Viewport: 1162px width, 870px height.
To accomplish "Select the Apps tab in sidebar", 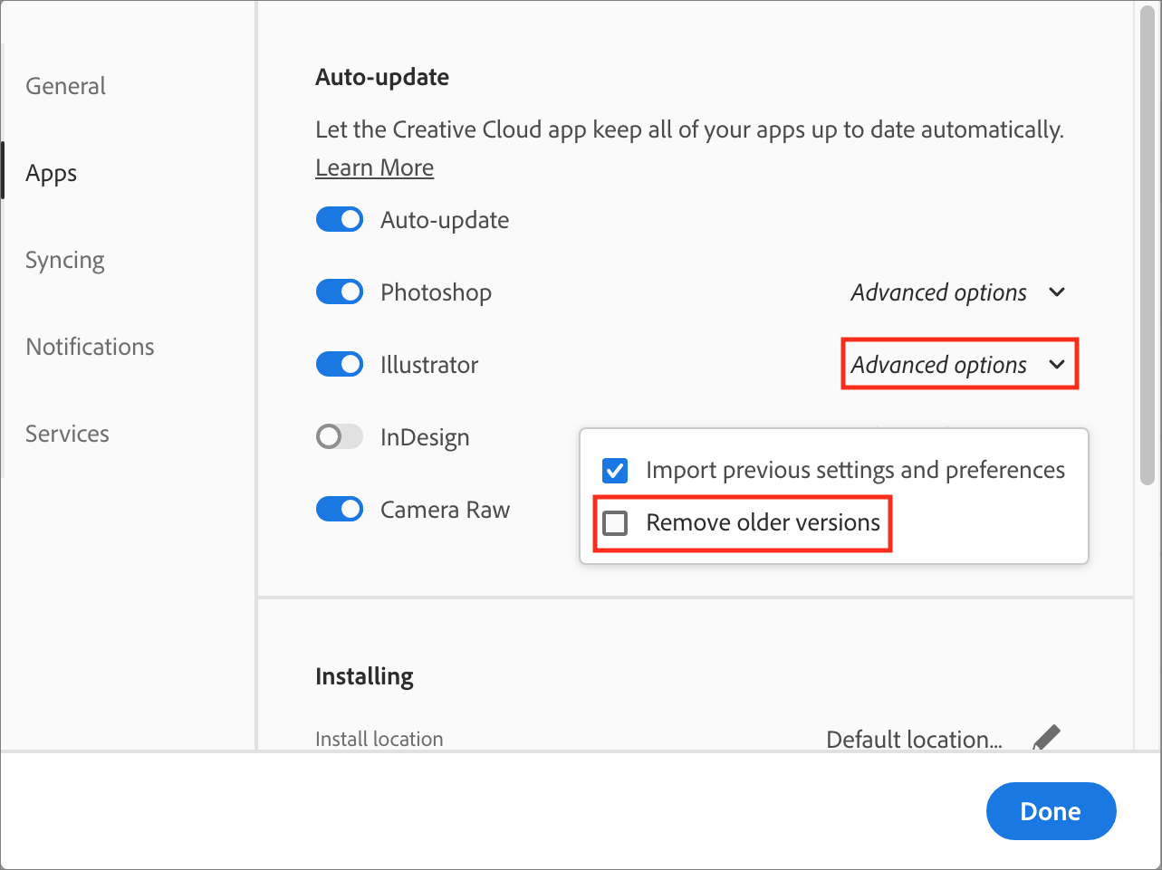I will (x=52, y=173).
